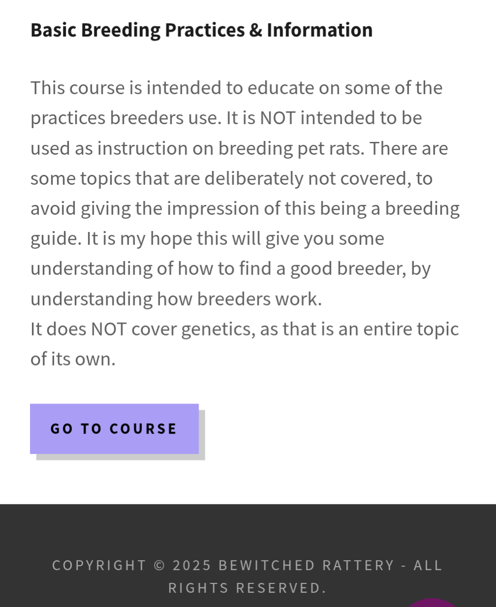Click the copyright © symbol in footer
Viewport: 496px width, 607px height.
pyautogui.click(x=160, y=565)
